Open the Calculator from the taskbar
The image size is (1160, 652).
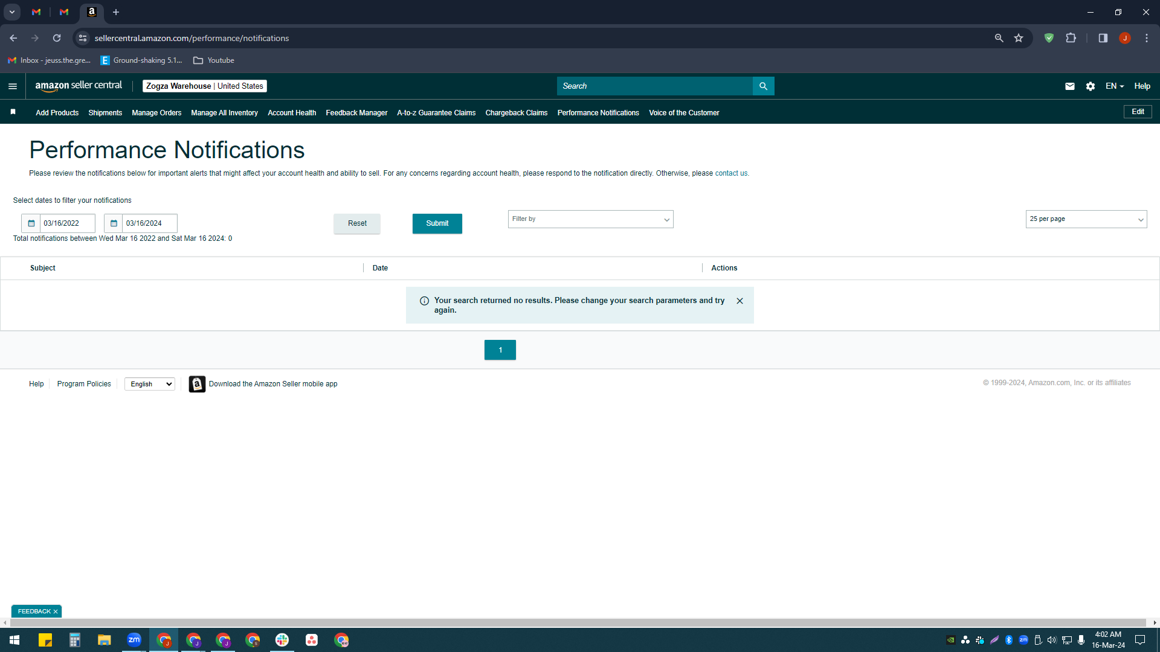point(75,640)
